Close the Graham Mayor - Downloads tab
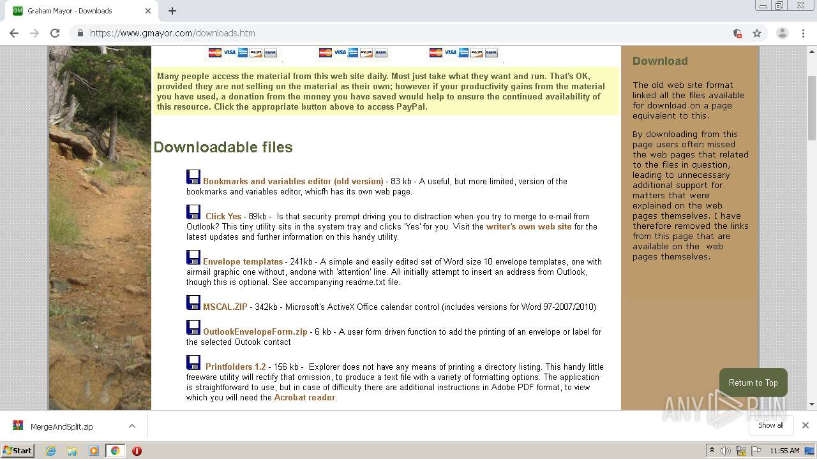 [x=148, y=11]
